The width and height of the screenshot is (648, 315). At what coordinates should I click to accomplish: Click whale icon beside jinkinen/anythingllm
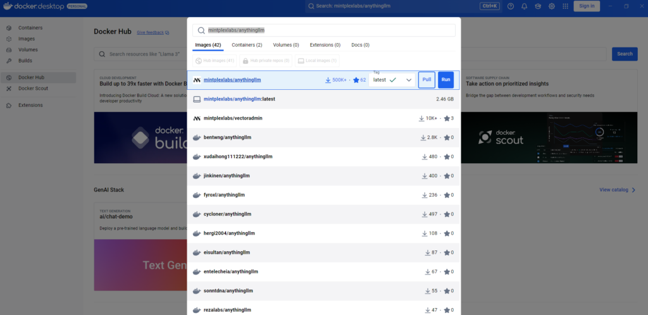197,176
